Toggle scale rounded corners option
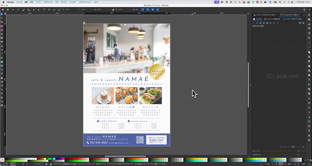 (x=148, y=10)
